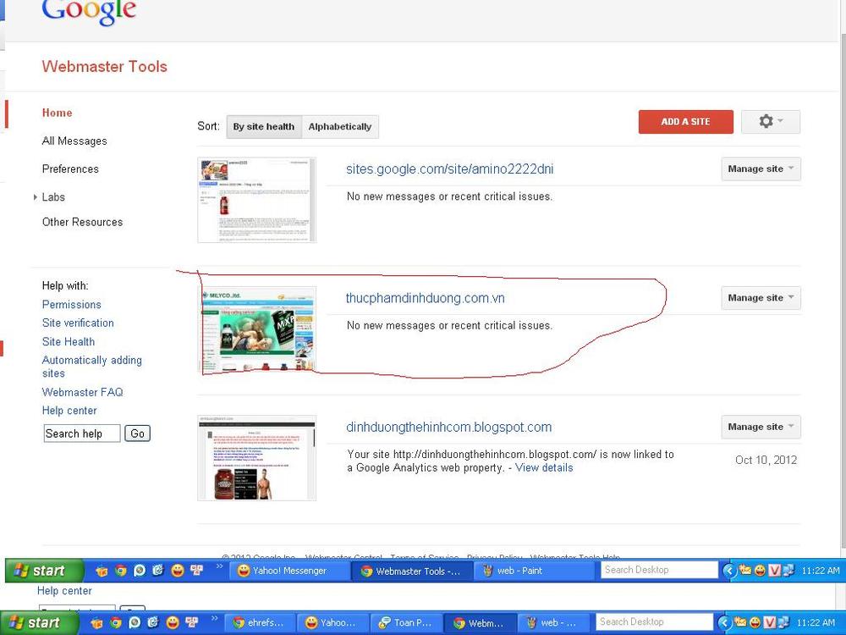
Task: Click the dinhduongthehinhcom.blogspot.com site thumbnail
Action: (x=256, y=458)
